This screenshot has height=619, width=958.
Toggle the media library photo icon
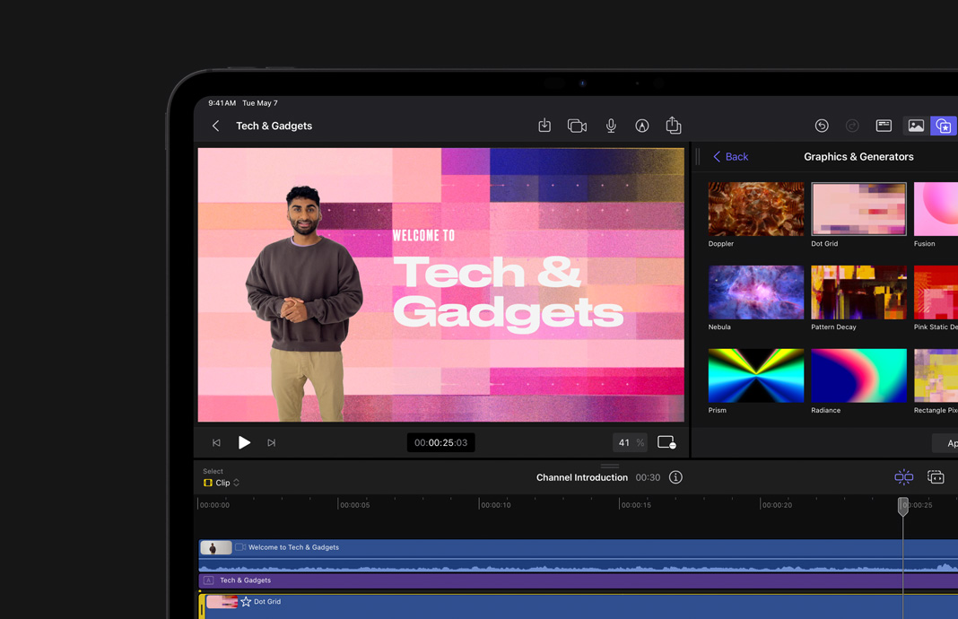point(915,126)
